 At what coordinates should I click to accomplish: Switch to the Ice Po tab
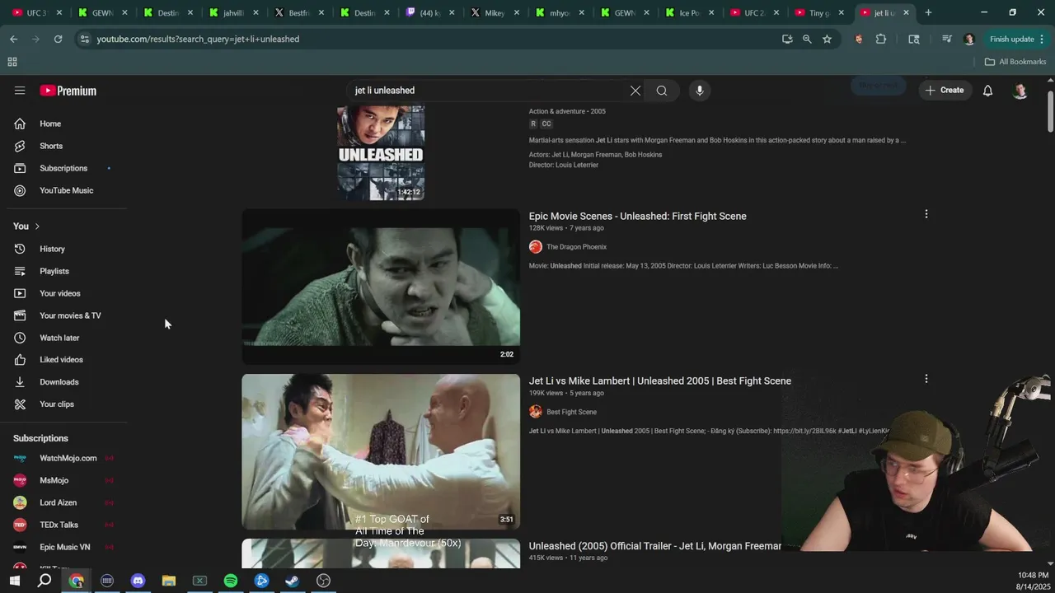(689, 12)
